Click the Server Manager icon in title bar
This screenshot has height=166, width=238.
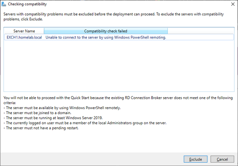click(4, 4)
